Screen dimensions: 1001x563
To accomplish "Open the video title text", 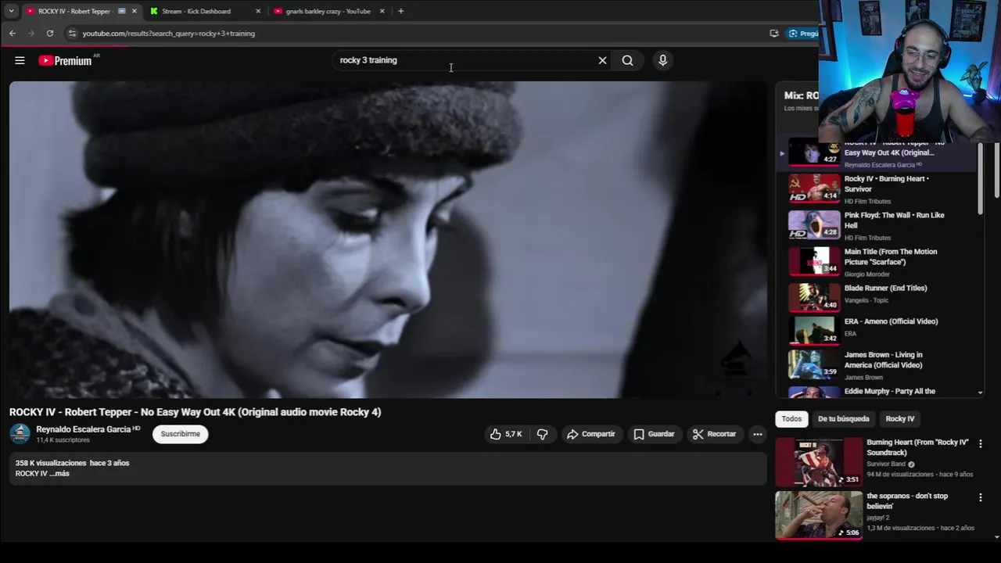I will tap(195, 412).
